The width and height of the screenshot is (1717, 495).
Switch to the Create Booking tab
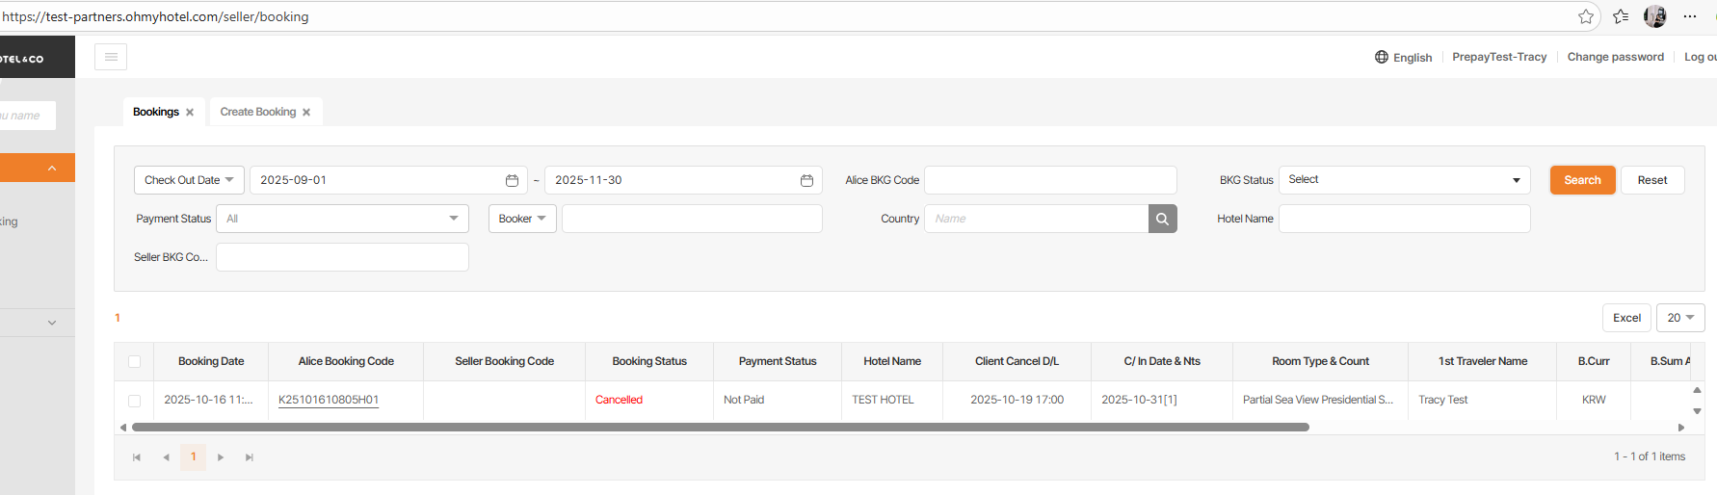257,112
